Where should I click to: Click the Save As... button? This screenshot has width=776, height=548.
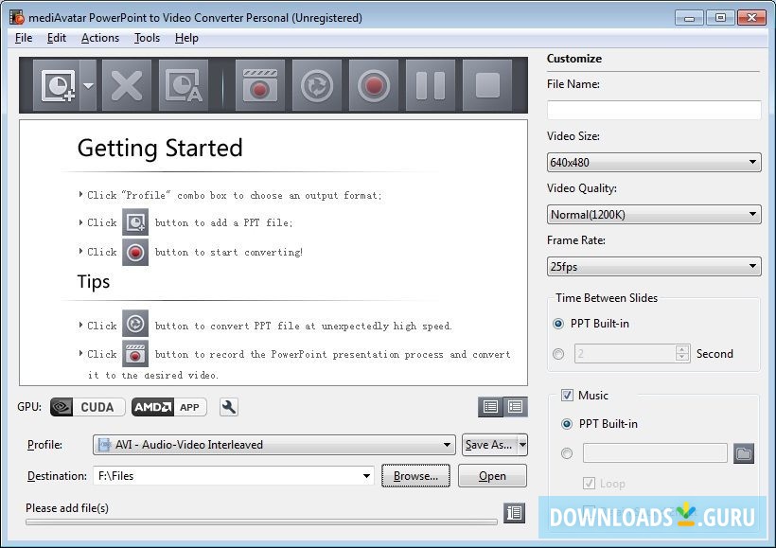coord(489,445)
